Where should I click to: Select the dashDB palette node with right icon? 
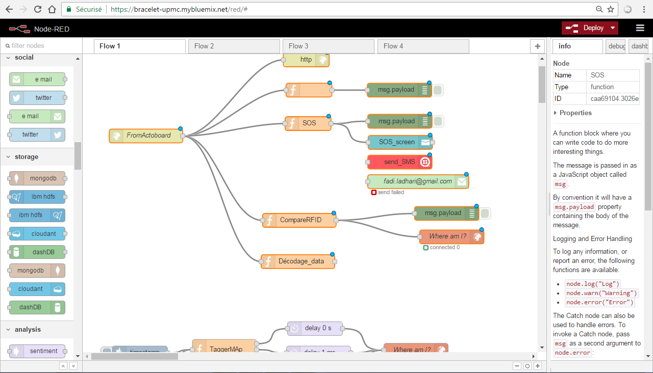37,307
